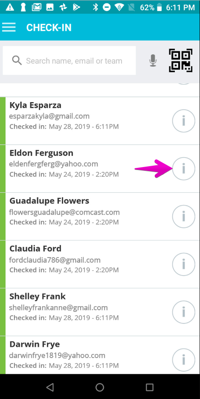Tap the Android back navigation button
200x399 pixels.
50,387
